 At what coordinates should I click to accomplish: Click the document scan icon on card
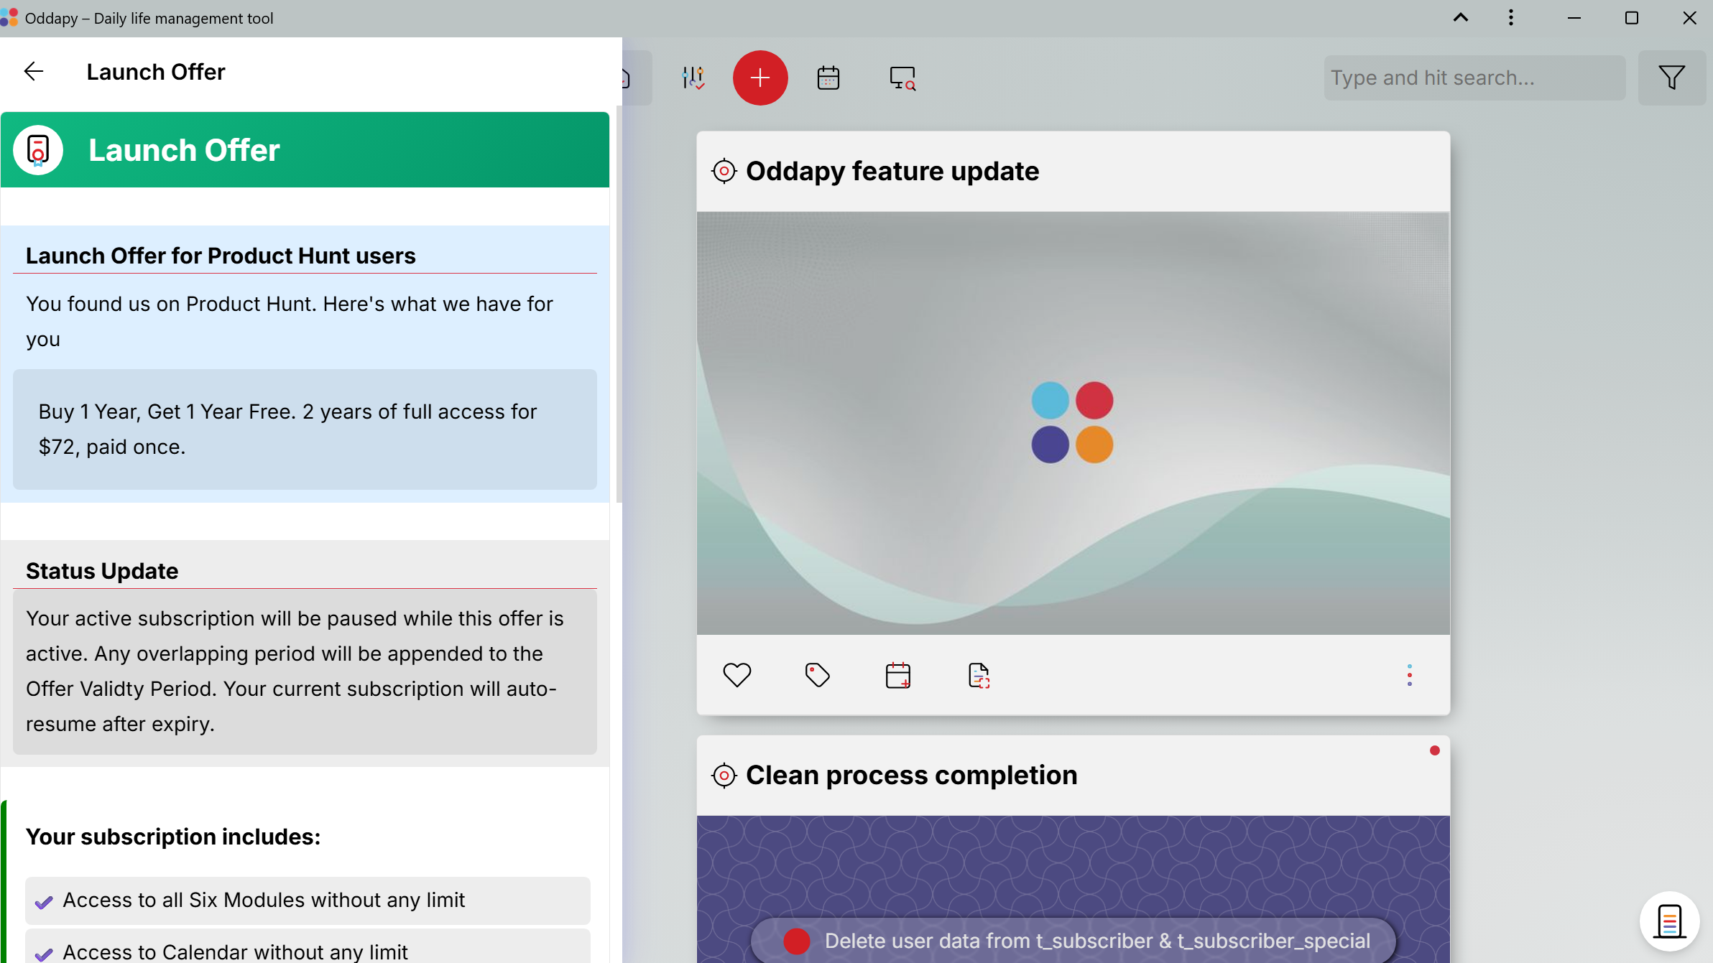click(x=979, y=675)
